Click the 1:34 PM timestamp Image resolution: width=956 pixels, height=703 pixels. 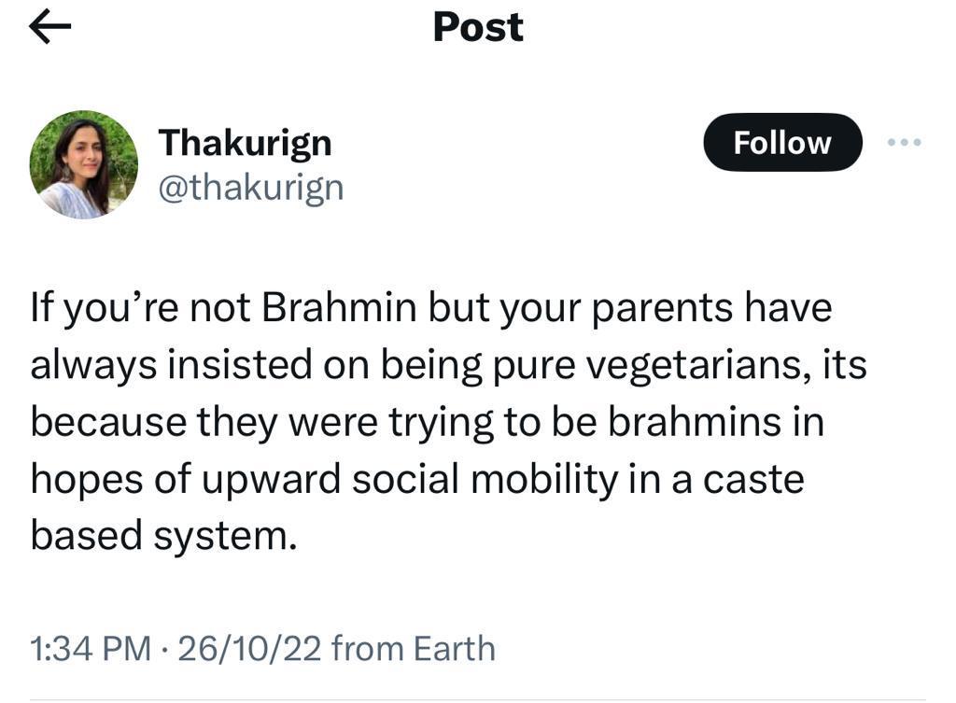[89, 648]
